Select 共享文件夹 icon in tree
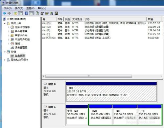The image size is (164, 128). (12, 36)
